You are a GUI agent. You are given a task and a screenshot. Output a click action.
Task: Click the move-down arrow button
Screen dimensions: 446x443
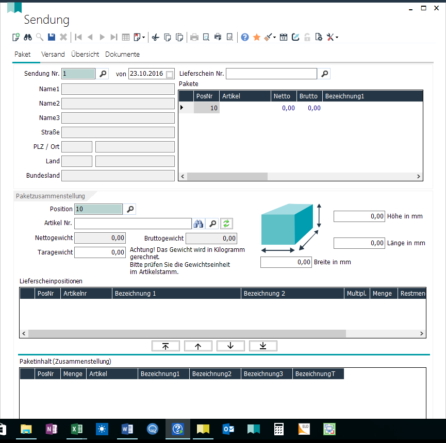(230, 346)
